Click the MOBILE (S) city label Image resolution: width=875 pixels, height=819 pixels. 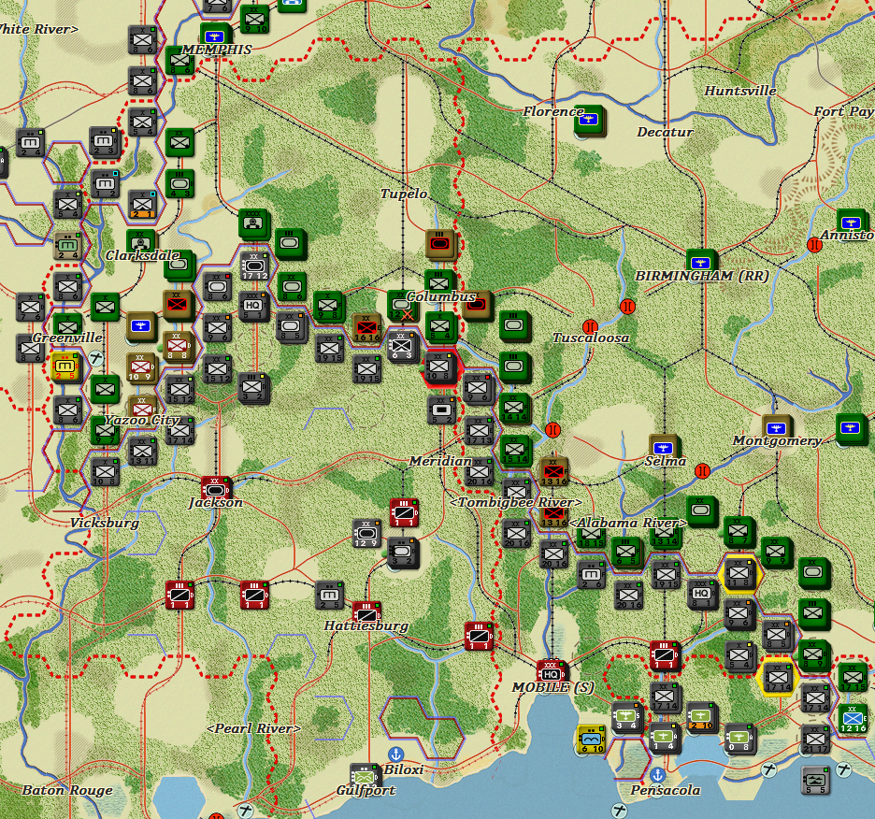tap(553, 687)
